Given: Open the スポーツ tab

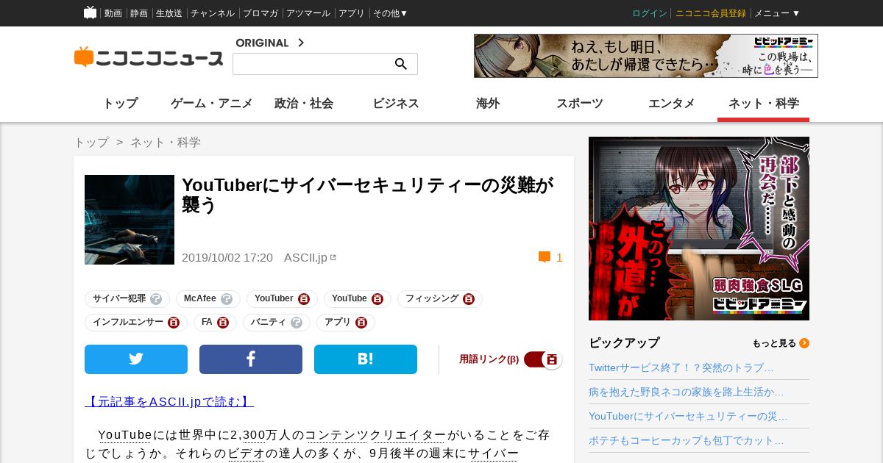Looking at the screenshot, I should [x=580, y=104].
